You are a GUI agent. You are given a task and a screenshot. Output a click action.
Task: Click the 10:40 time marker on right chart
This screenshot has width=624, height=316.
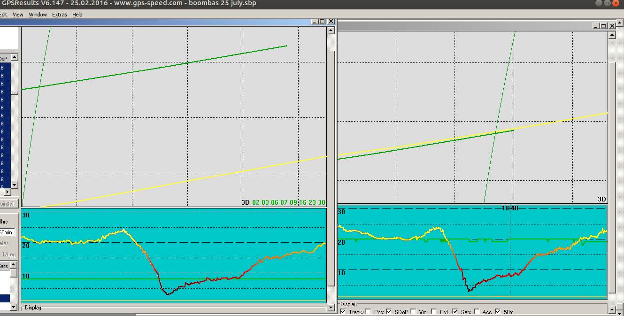pos(510,207)
